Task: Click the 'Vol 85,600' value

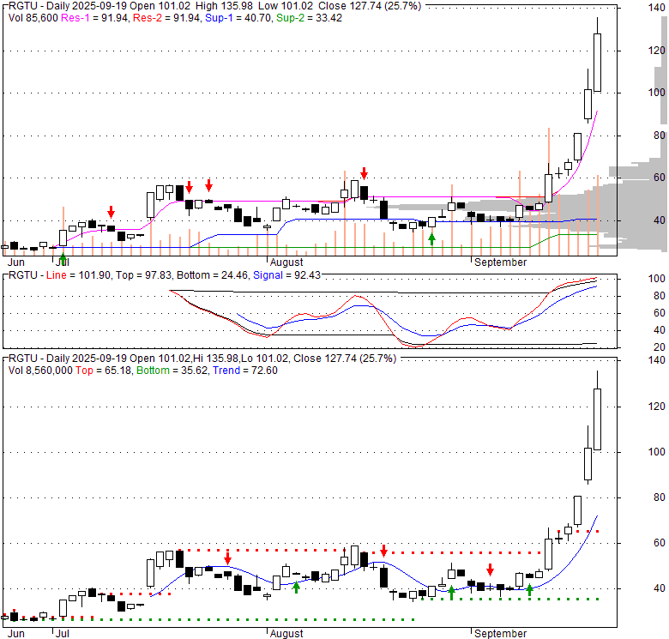Action: click(33, 18)
